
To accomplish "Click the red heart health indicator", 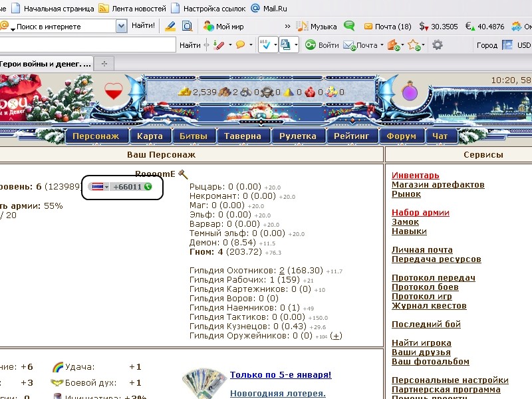I will (x=114, y=90).
